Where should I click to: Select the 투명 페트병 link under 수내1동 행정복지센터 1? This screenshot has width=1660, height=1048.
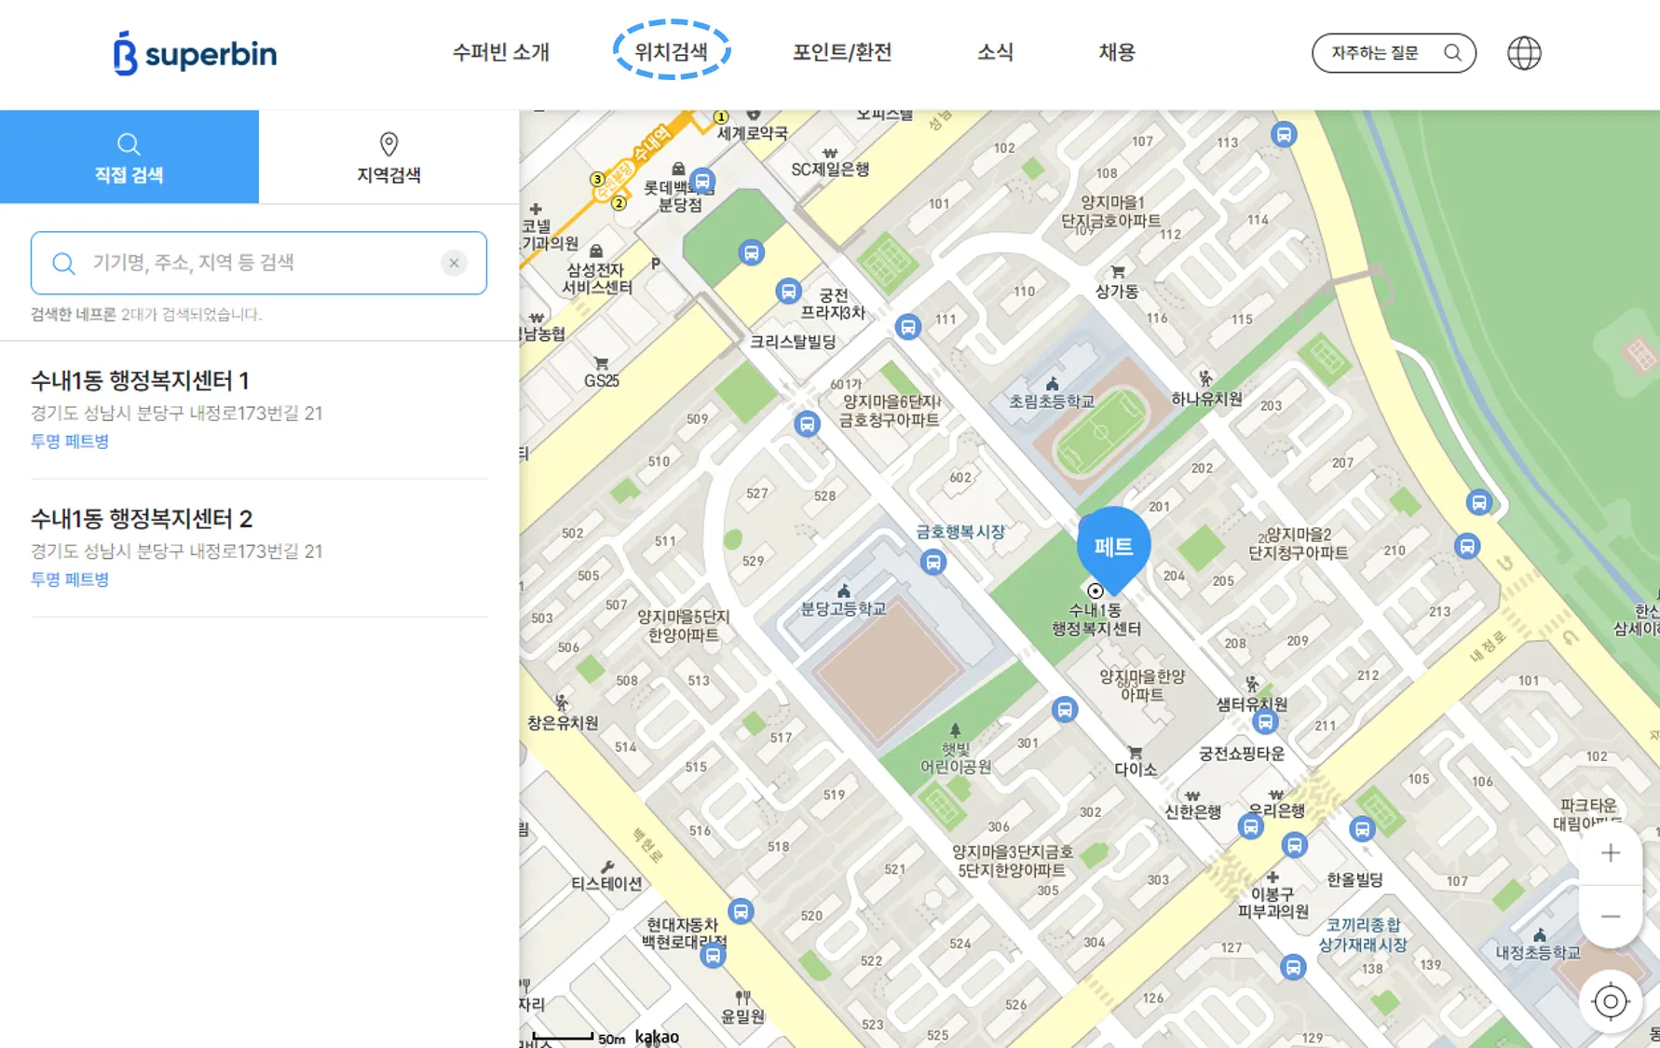point(68,441)
